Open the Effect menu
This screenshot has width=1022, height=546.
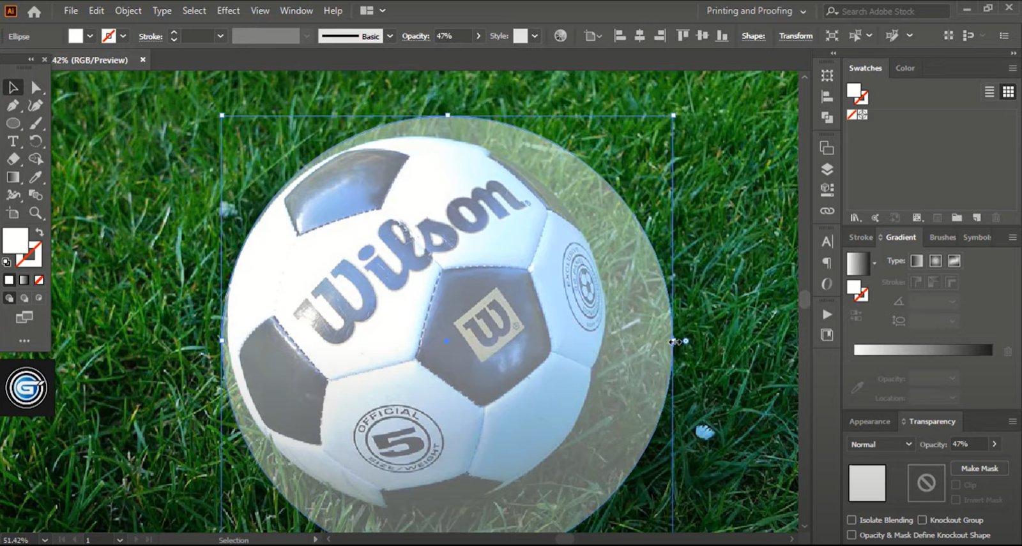[228, 11]
